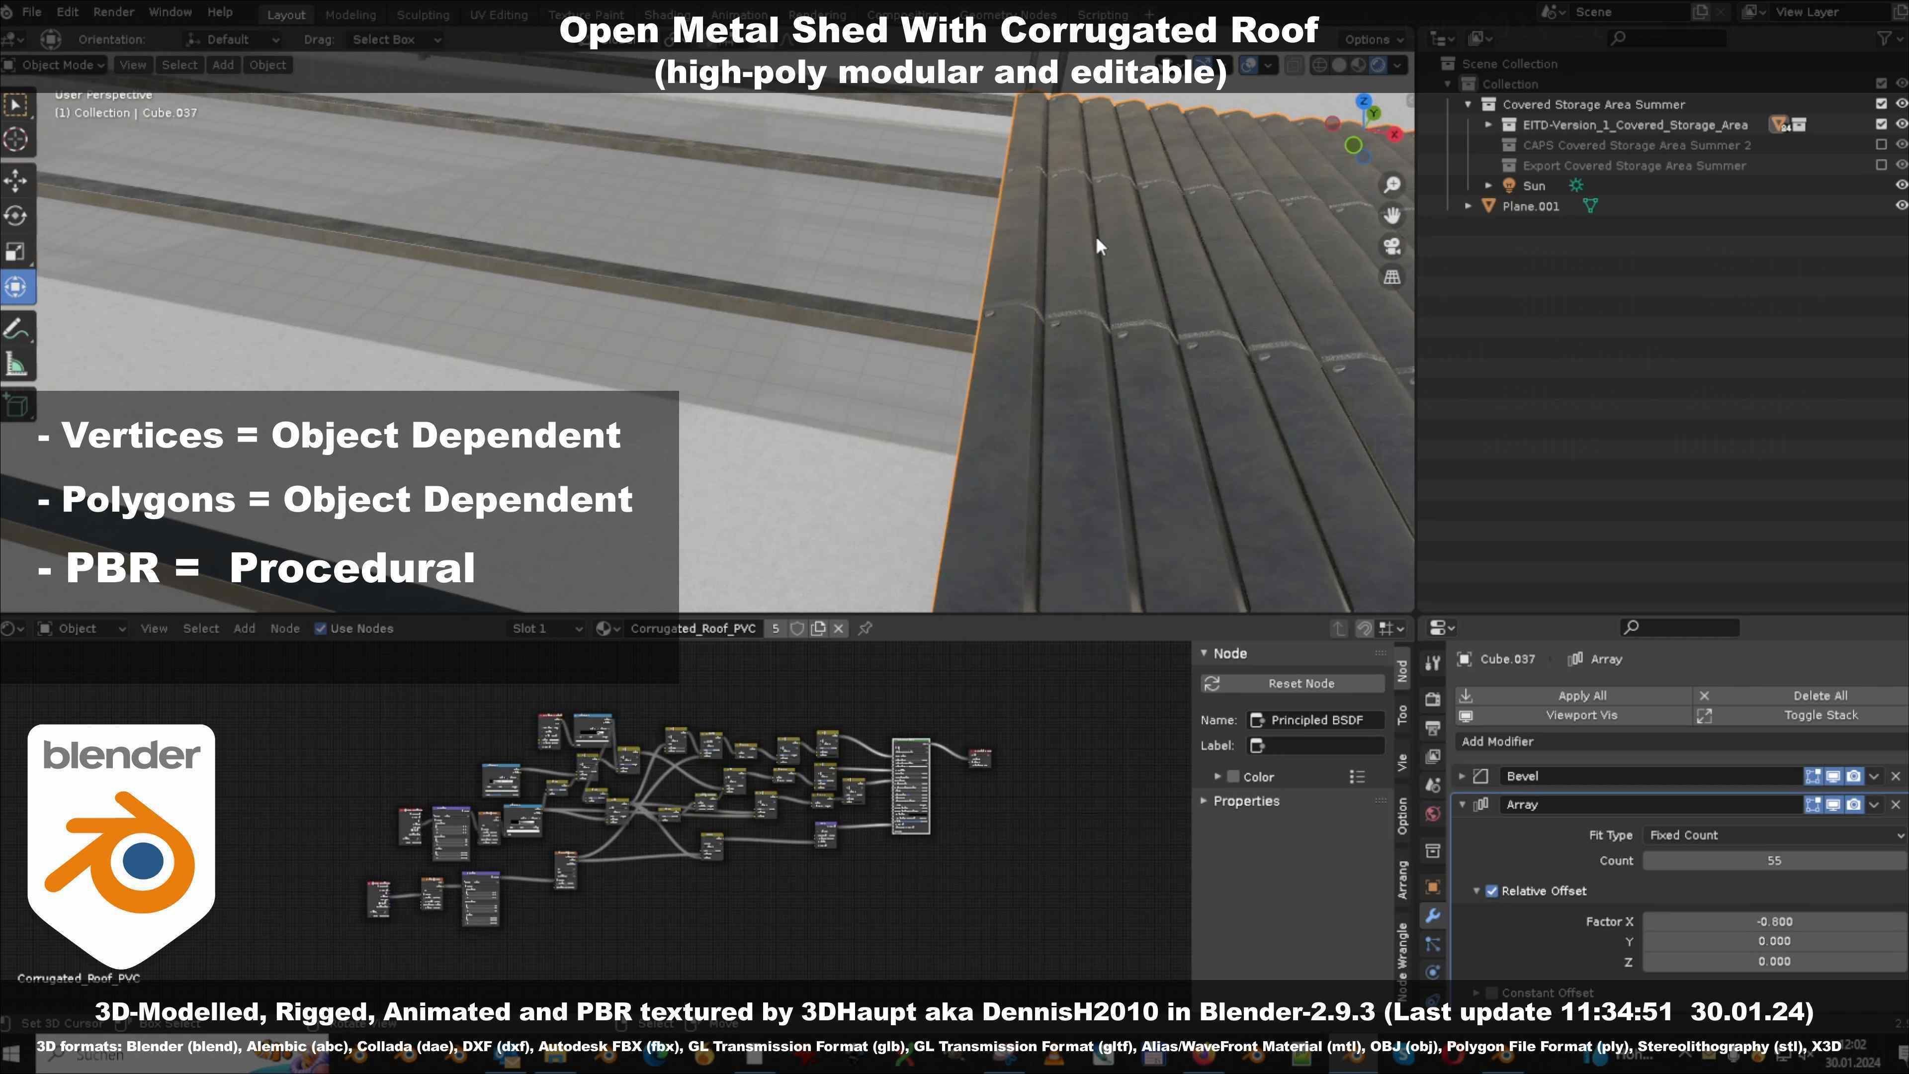Select the Select Box tool in viewport toolbar

pos(16,105)
